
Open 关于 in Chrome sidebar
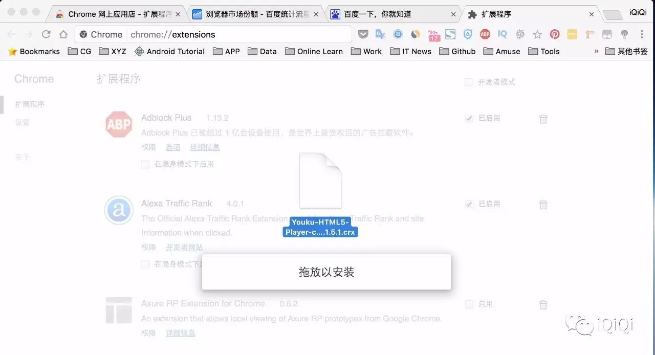pos(23,157)
